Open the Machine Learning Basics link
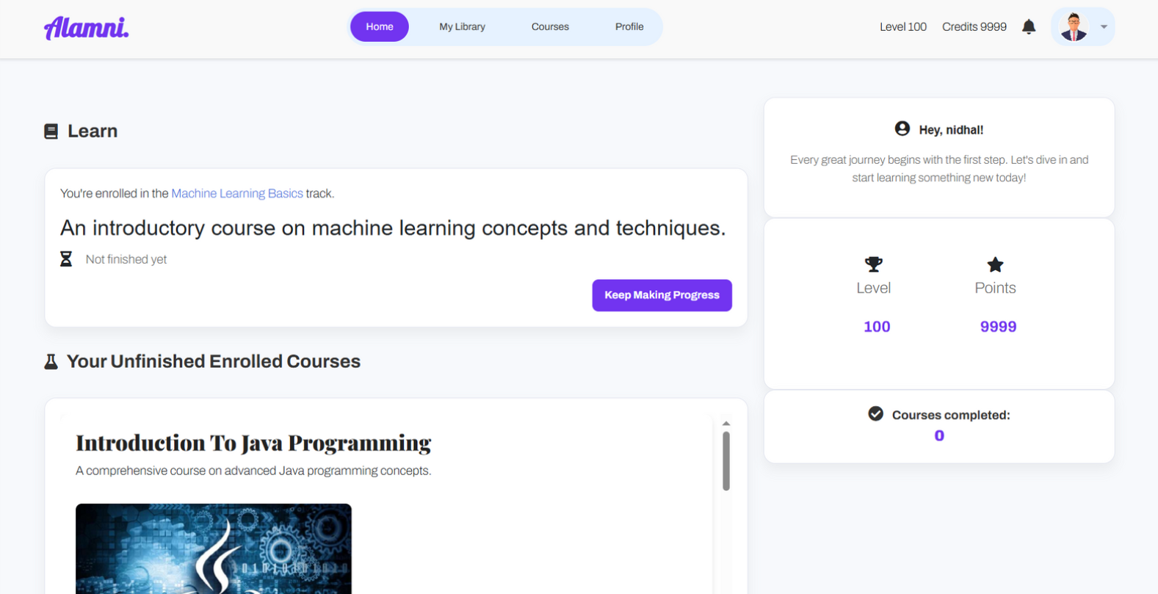 [x=236, y=194]
